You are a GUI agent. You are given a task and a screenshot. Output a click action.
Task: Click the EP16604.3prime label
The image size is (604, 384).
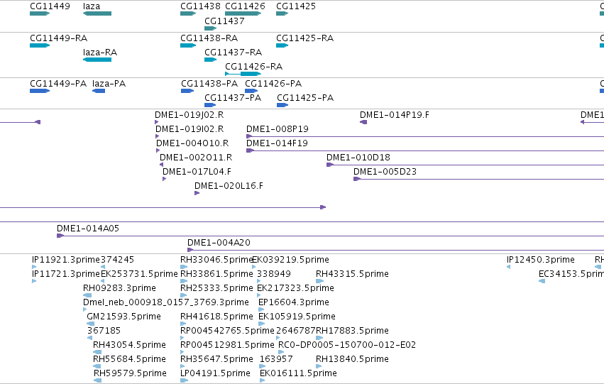(294, 302)
